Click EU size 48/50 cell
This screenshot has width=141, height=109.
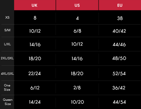coord(119,58)
